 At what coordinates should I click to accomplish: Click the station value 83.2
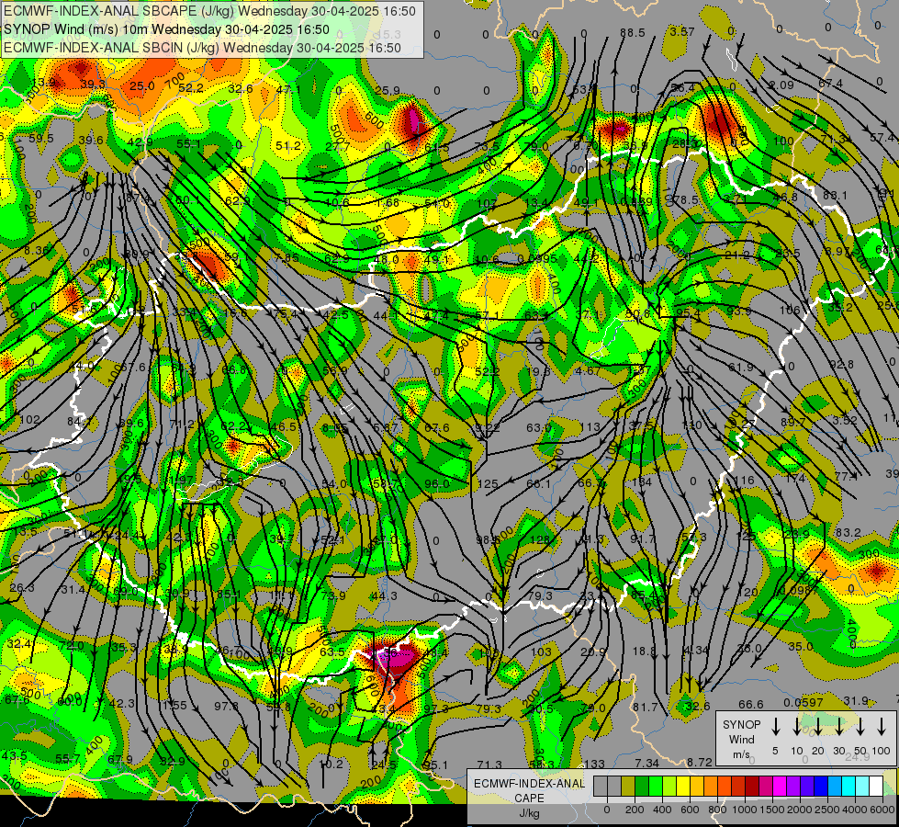pos(848,533)
